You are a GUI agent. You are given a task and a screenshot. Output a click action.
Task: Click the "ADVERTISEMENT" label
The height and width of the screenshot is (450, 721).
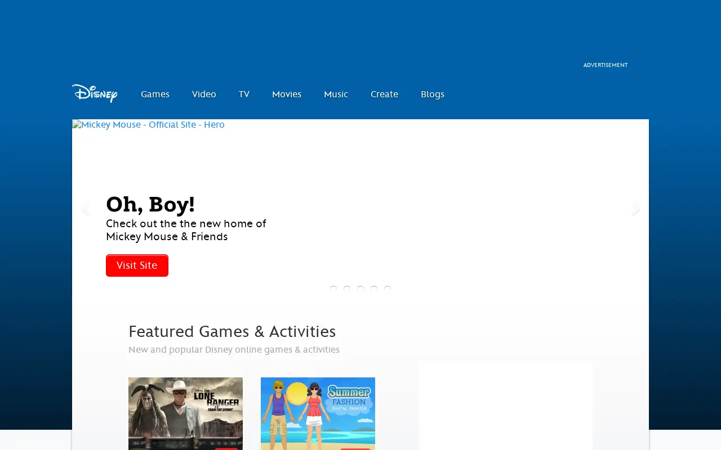(606, 65)
